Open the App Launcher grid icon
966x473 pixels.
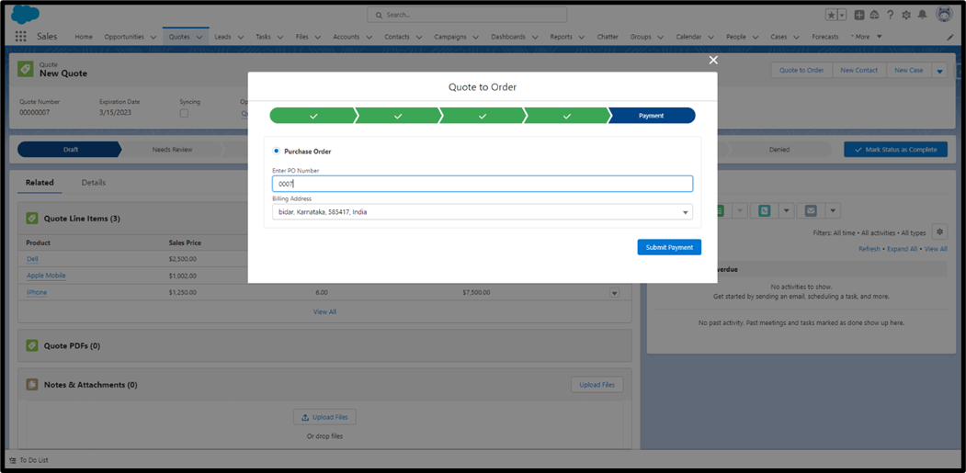pyautogui.click(x=21, y=37)
